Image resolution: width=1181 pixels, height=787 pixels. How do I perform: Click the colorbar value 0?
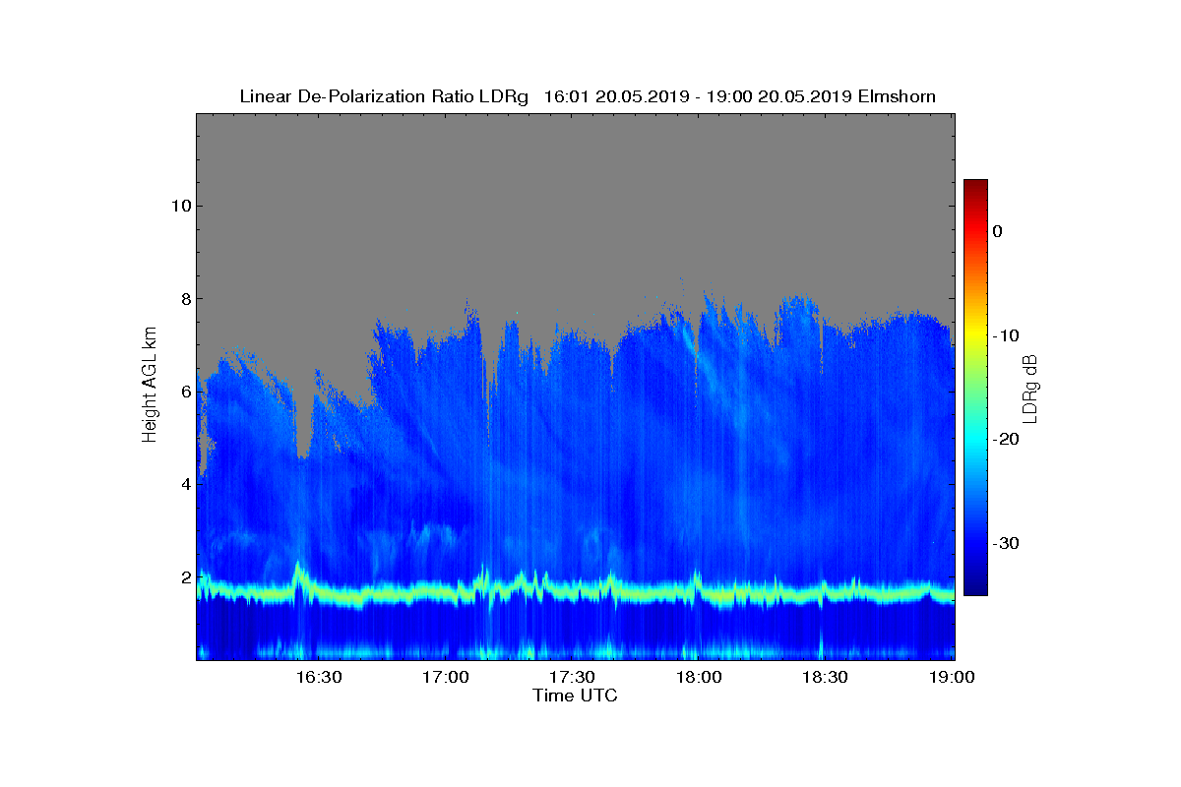click(x=997, y=231)
